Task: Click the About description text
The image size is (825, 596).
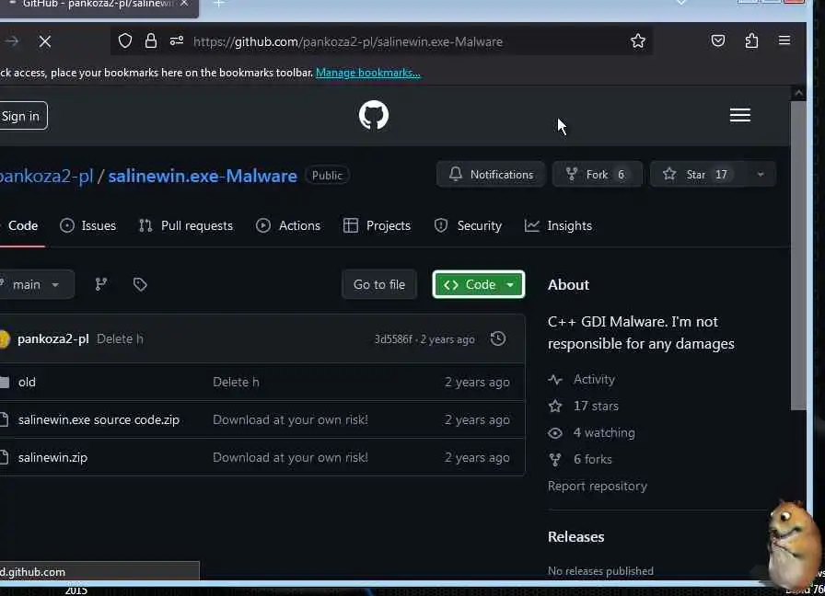Action: tap(641, 333)
